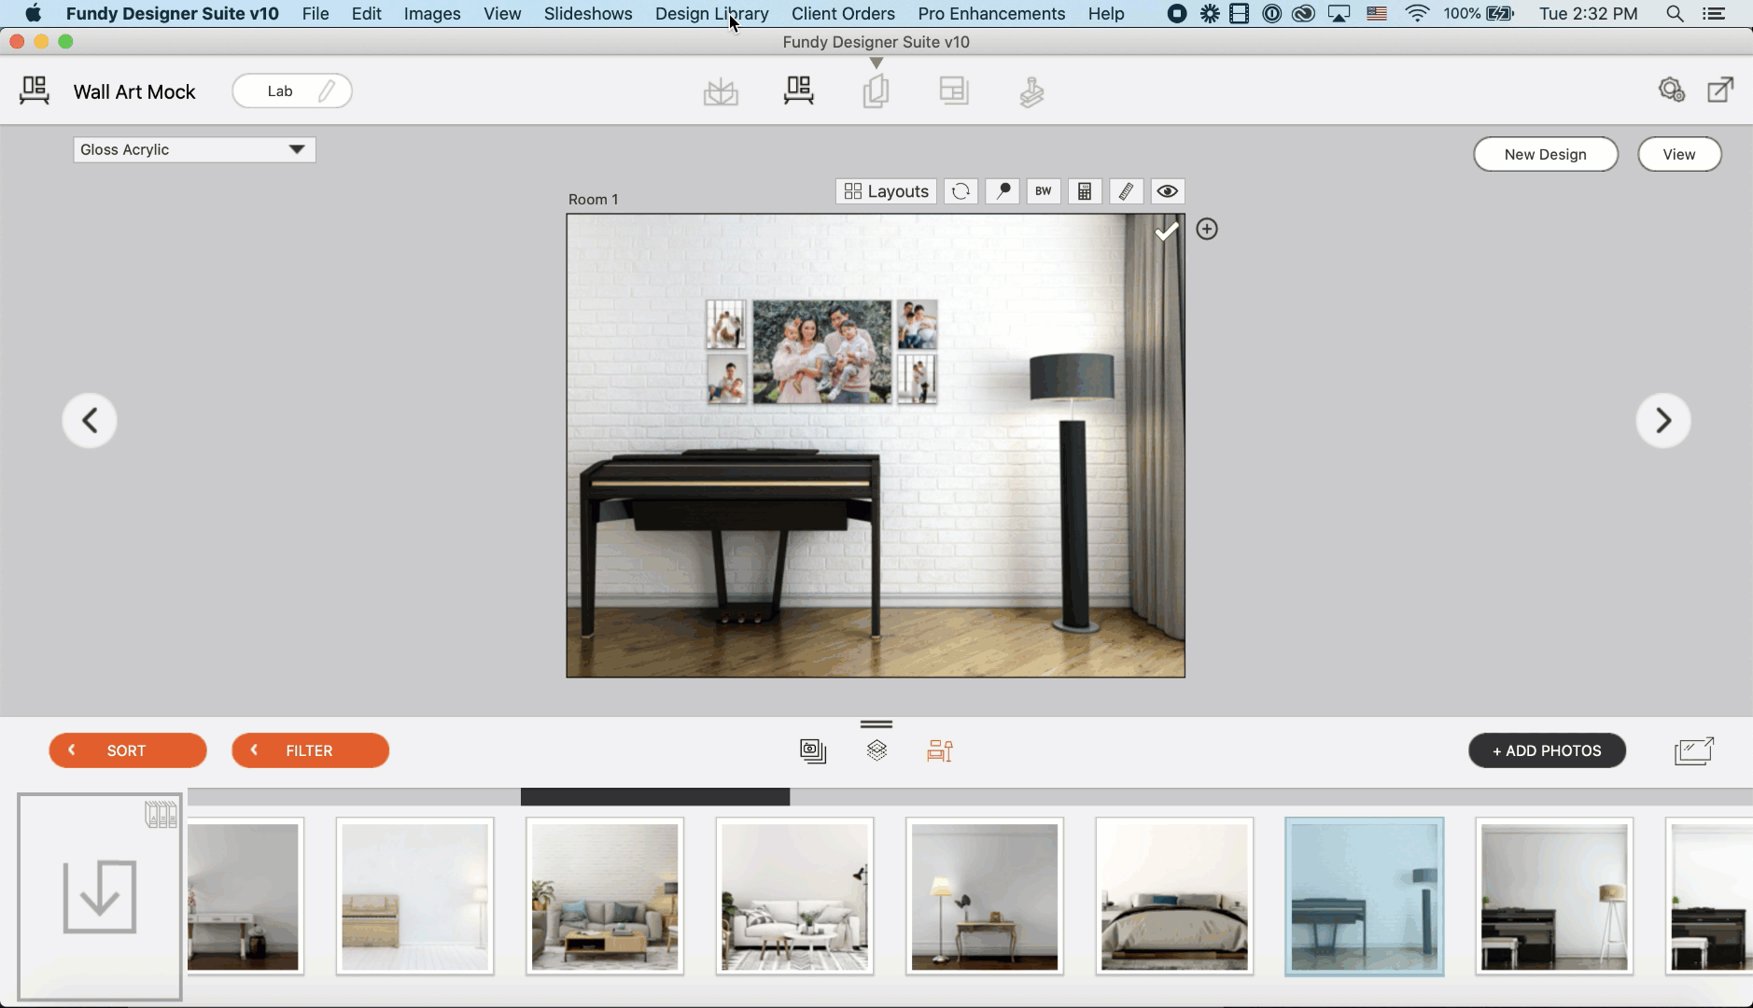Click the ruler measurement icon
Image resolution: width=1753 pixels, height=1008 pixels.
(x=1126, y=191)
